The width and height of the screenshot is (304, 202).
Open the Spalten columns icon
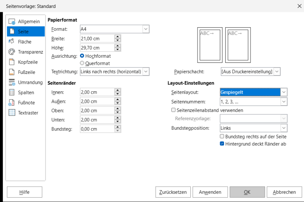11,93
